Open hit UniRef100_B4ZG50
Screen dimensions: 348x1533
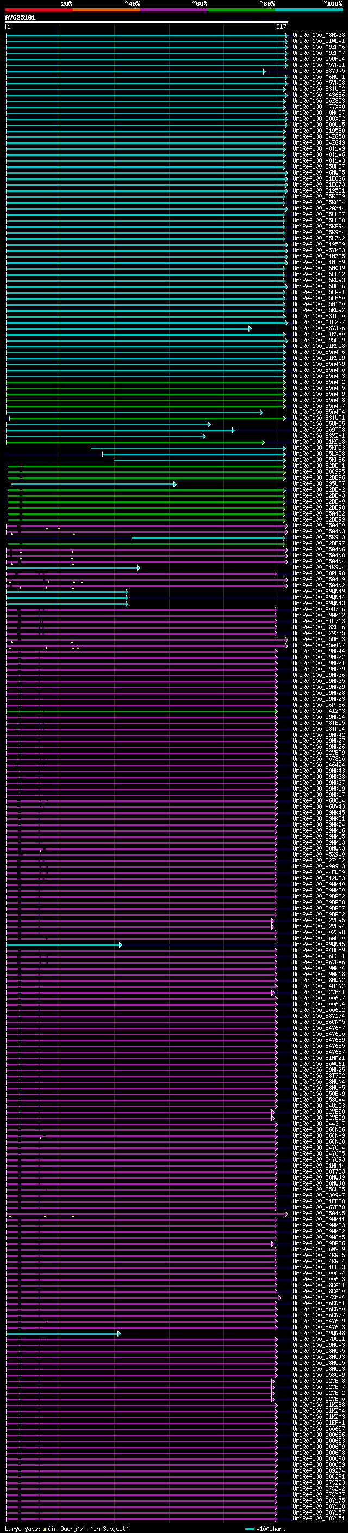point(319,137)
